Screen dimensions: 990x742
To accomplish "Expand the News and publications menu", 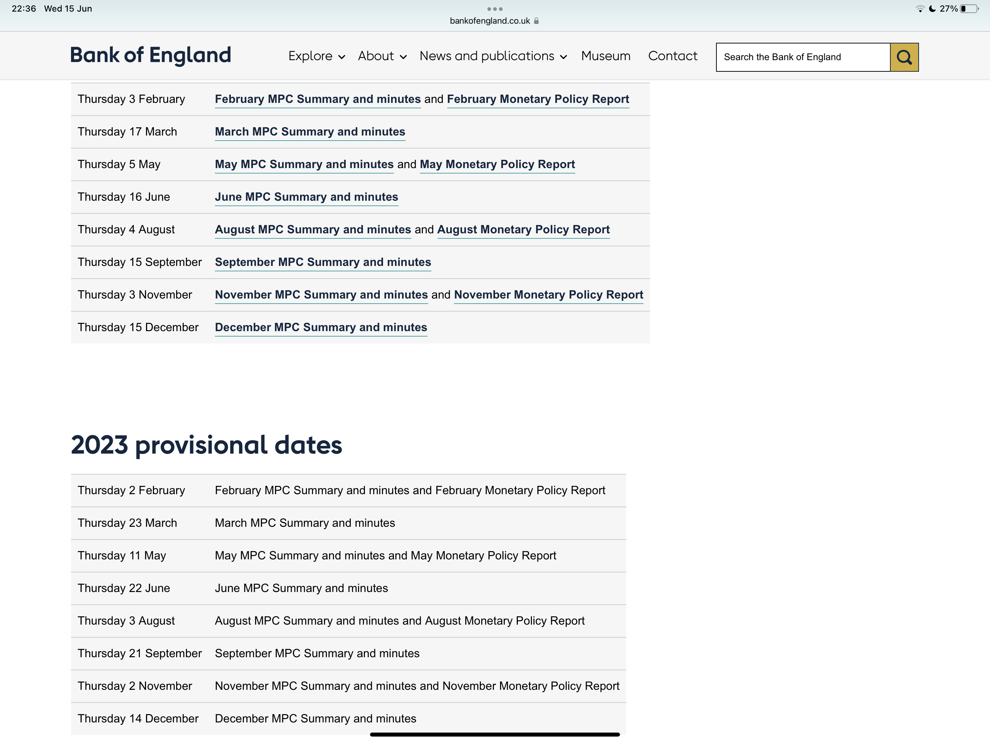I will pyautogui.click(x=493, y=56).
